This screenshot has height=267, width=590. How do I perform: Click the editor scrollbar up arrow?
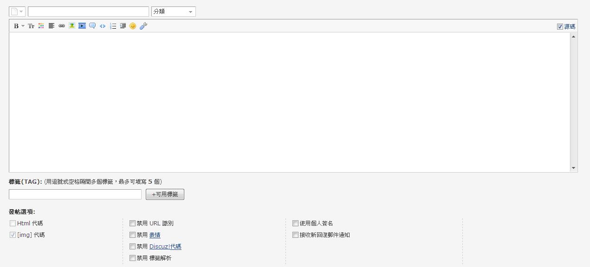574,37
